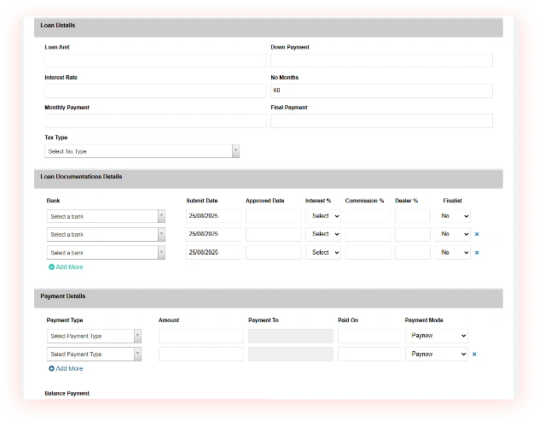Image resolution: width=539 pixels, height=422 pixels.
Task: Open the first Select Payment Type dropdown
Action: click(x=94, y=336)
